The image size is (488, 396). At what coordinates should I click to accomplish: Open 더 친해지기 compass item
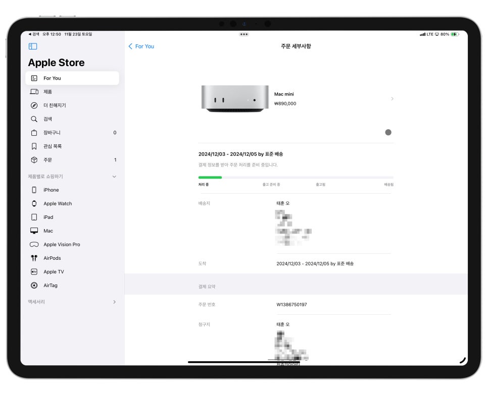tap(72, 105)
